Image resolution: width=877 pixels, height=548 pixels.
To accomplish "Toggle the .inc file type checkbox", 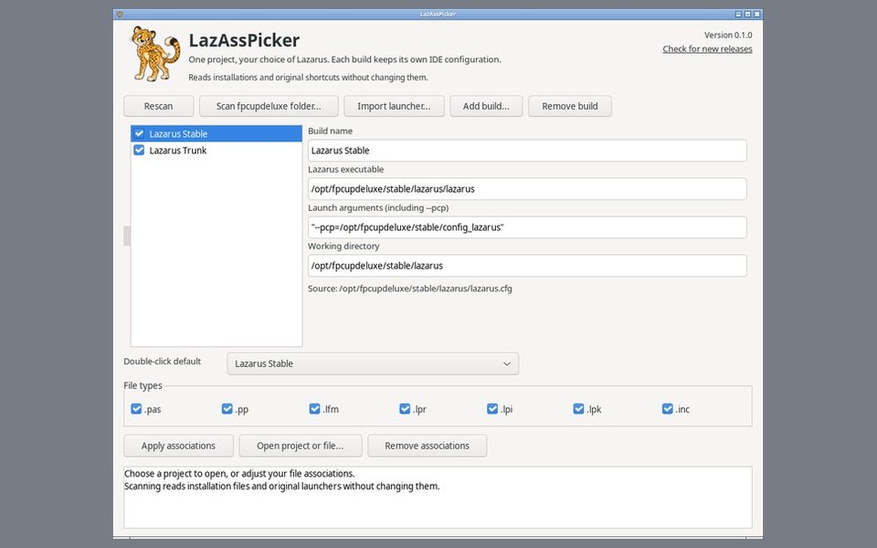I will coord(667,409).
